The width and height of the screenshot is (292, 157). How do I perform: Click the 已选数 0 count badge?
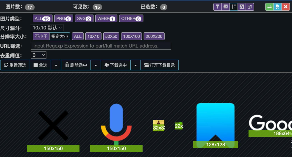click(164, 7)
